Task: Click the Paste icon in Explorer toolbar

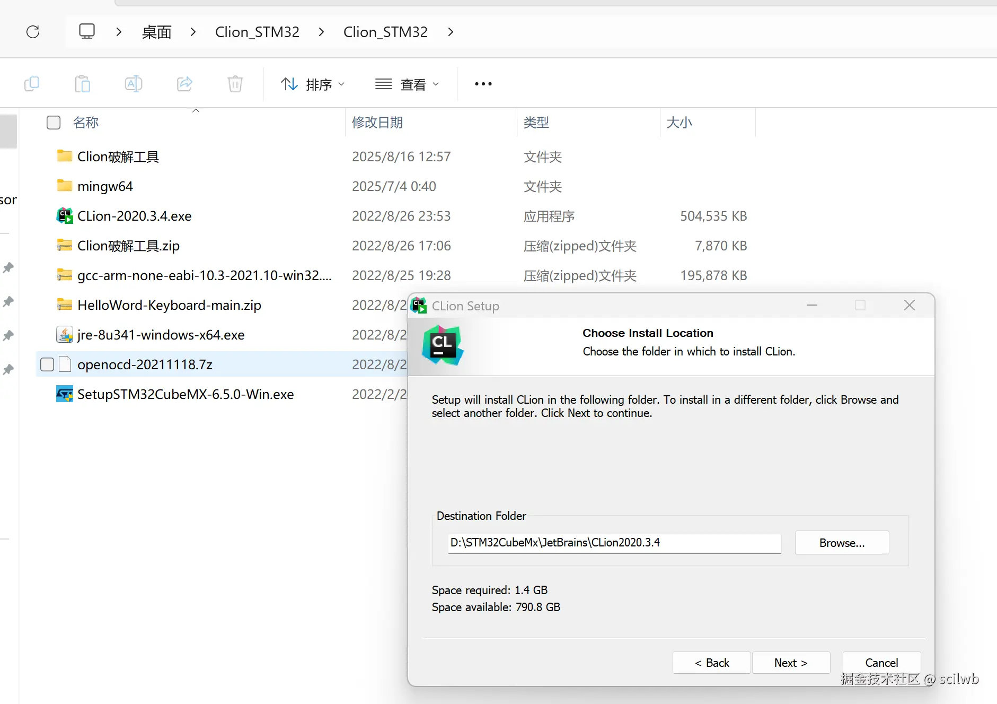Action: [x=83, y=84]
